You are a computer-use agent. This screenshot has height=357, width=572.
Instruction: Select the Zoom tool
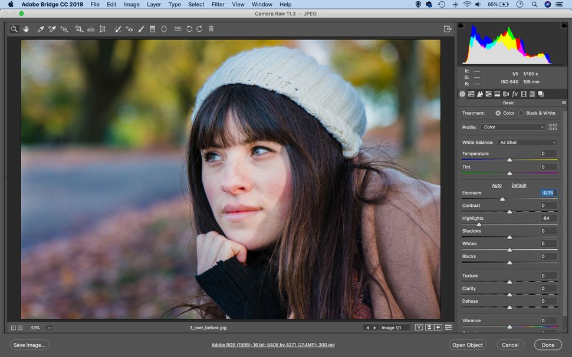click(14, 28)
